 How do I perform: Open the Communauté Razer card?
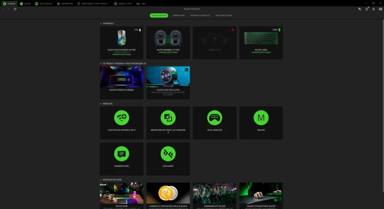coord(214,196)
